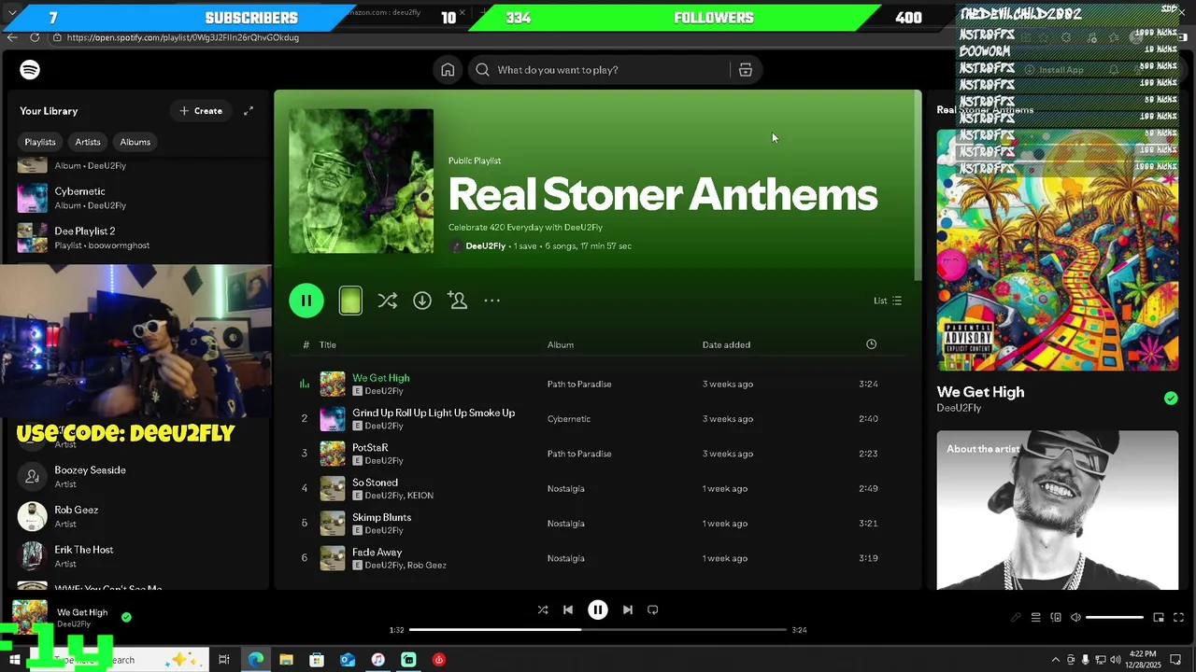Adjust the volume slider
Screen dimensions: 1196x672
pos(1114,617)
